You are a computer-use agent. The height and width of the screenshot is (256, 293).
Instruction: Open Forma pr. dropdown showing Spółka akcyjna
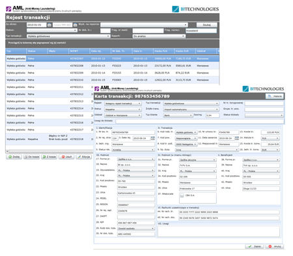click(198, 160)
